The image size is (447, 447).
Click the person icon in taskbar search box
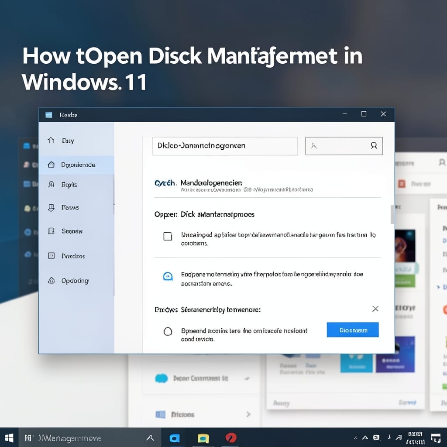(150, 438)
